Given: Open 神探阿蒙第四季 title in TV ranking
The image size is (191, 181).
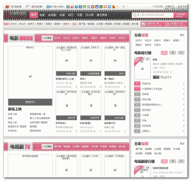Looking at the screenshot, I should pyautogui.click(x=160, y=168).
